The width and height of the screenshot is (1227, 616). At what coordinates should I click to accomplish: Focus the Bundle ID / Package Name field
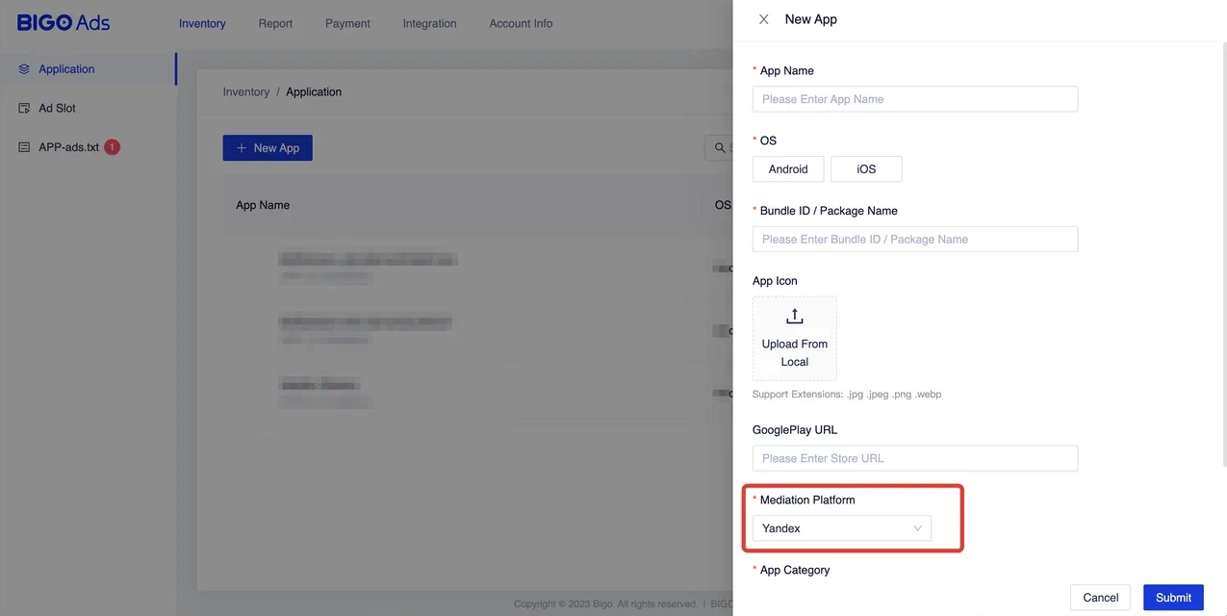(914, 240)
